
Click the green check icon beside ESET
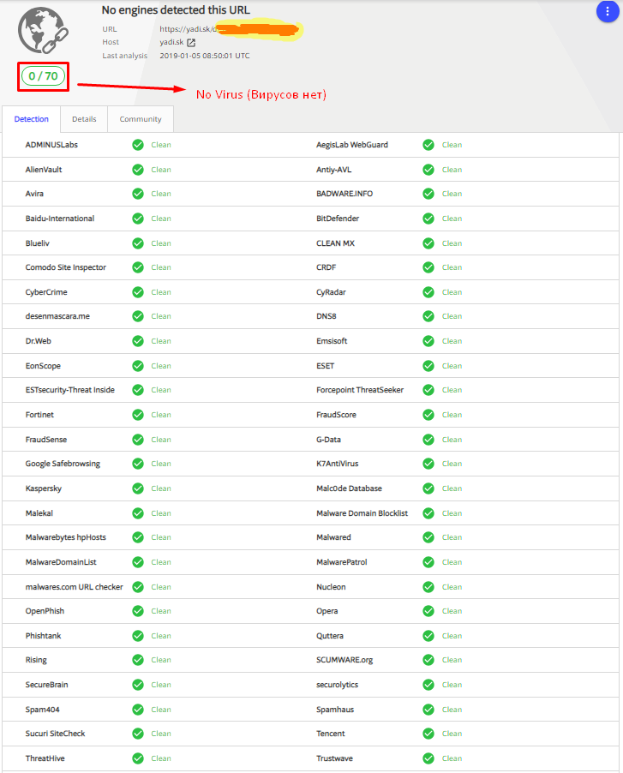pos(428,366)
